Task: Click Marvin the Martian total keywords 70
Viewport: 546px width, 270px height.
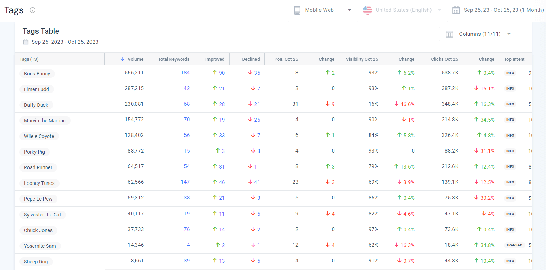Action: click(187, 120)
